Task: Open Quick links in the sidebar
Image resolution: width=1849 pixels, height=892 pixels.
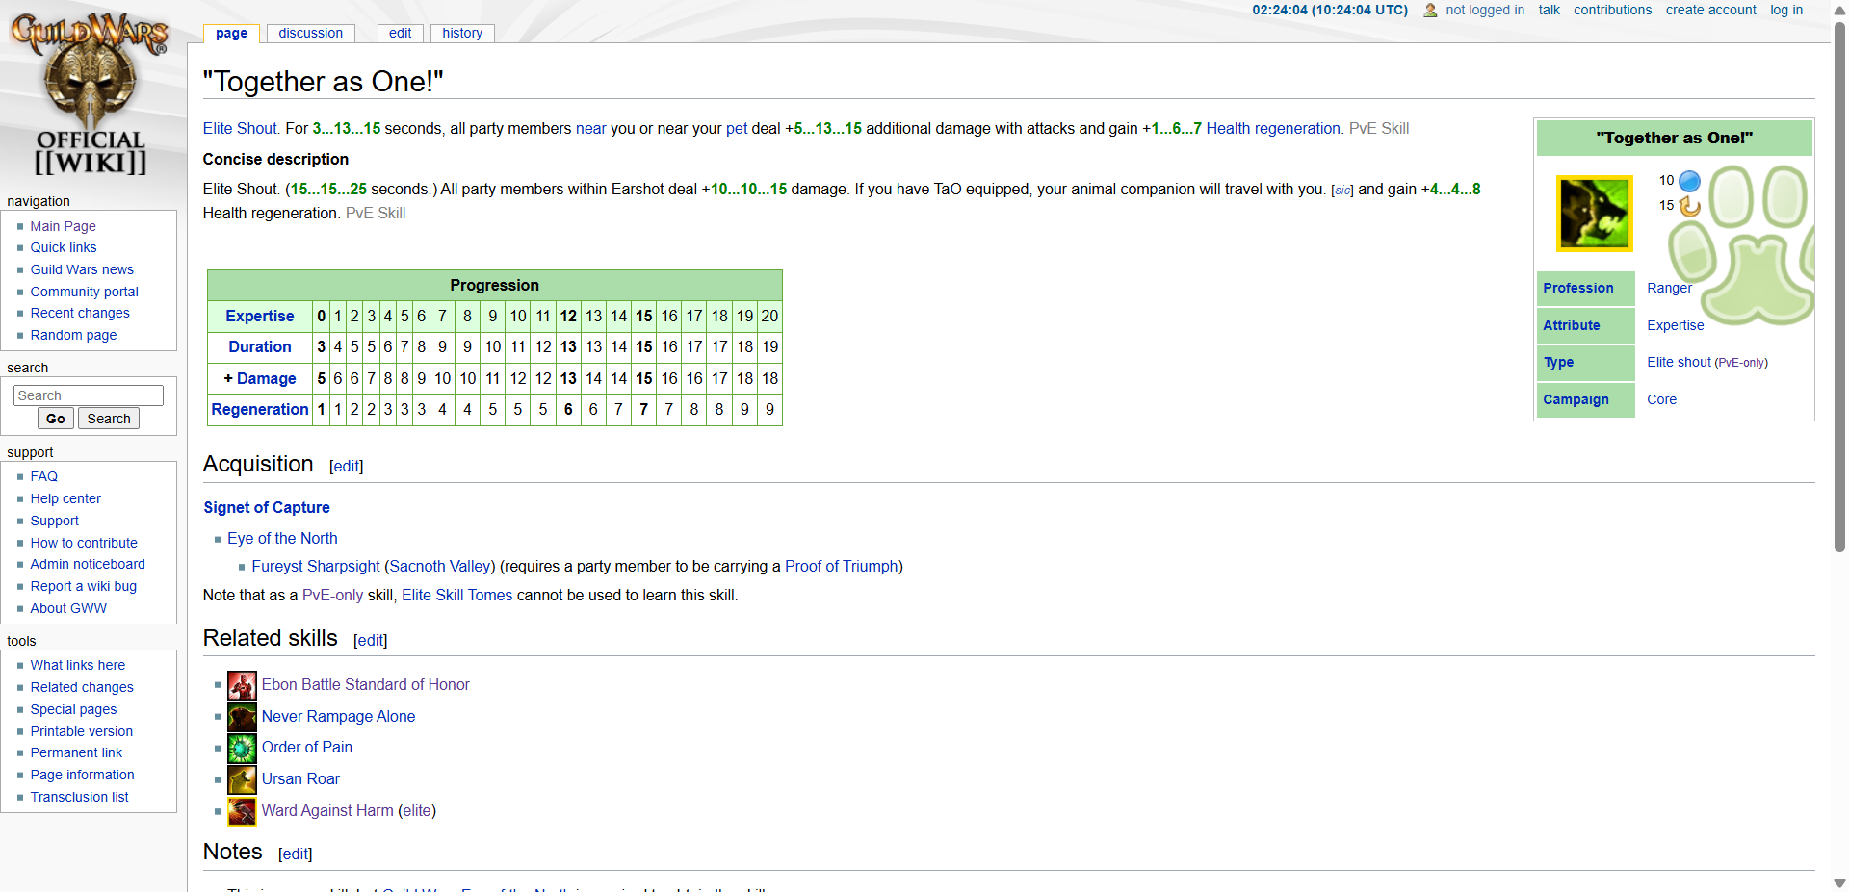Action: tap(64, 247)
